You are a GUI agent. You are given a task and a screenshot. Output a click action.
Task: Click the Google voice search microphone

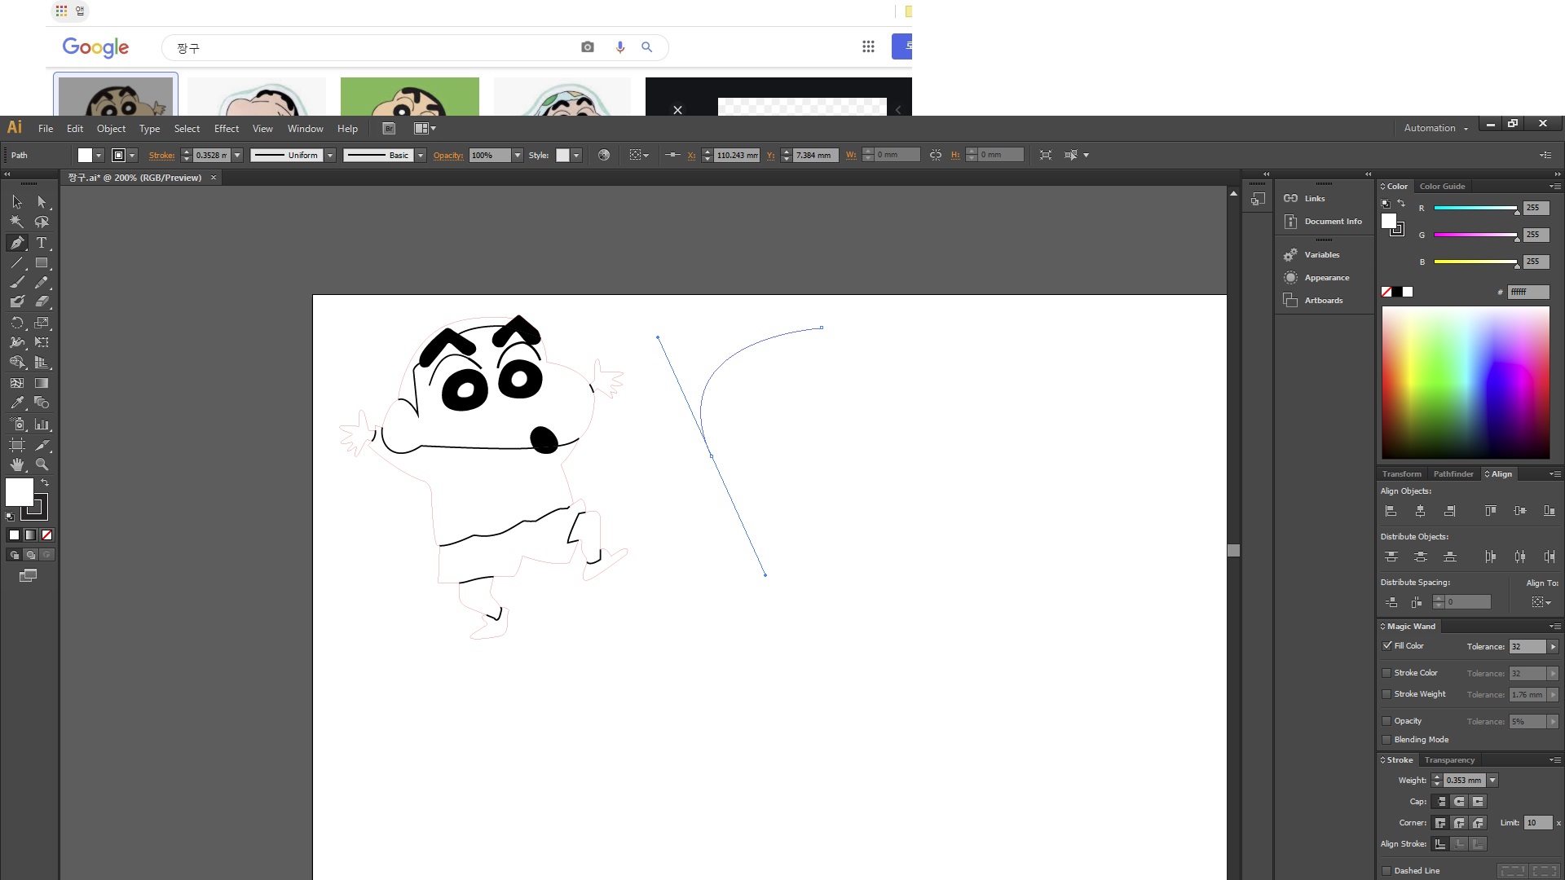pos(620,47)
